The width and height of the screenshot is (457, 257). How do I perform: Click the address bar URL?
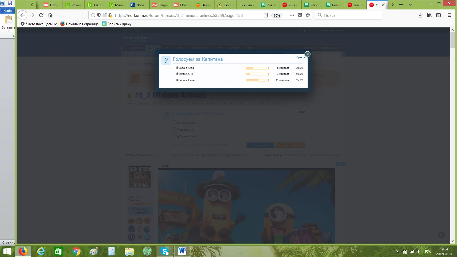click(x=179, y=15)
